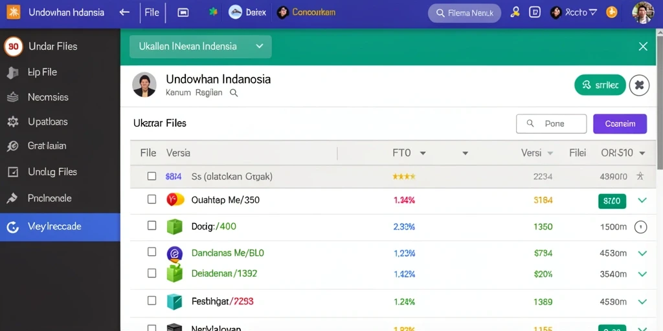Open the screen icon next to File
The width and height of the screenshot is (663, 331).
pyautogui.click(x=183, y=13)
